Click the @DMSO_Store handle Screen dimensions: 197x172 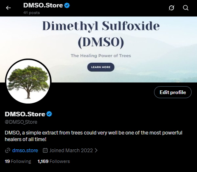(x=21, y=122)
